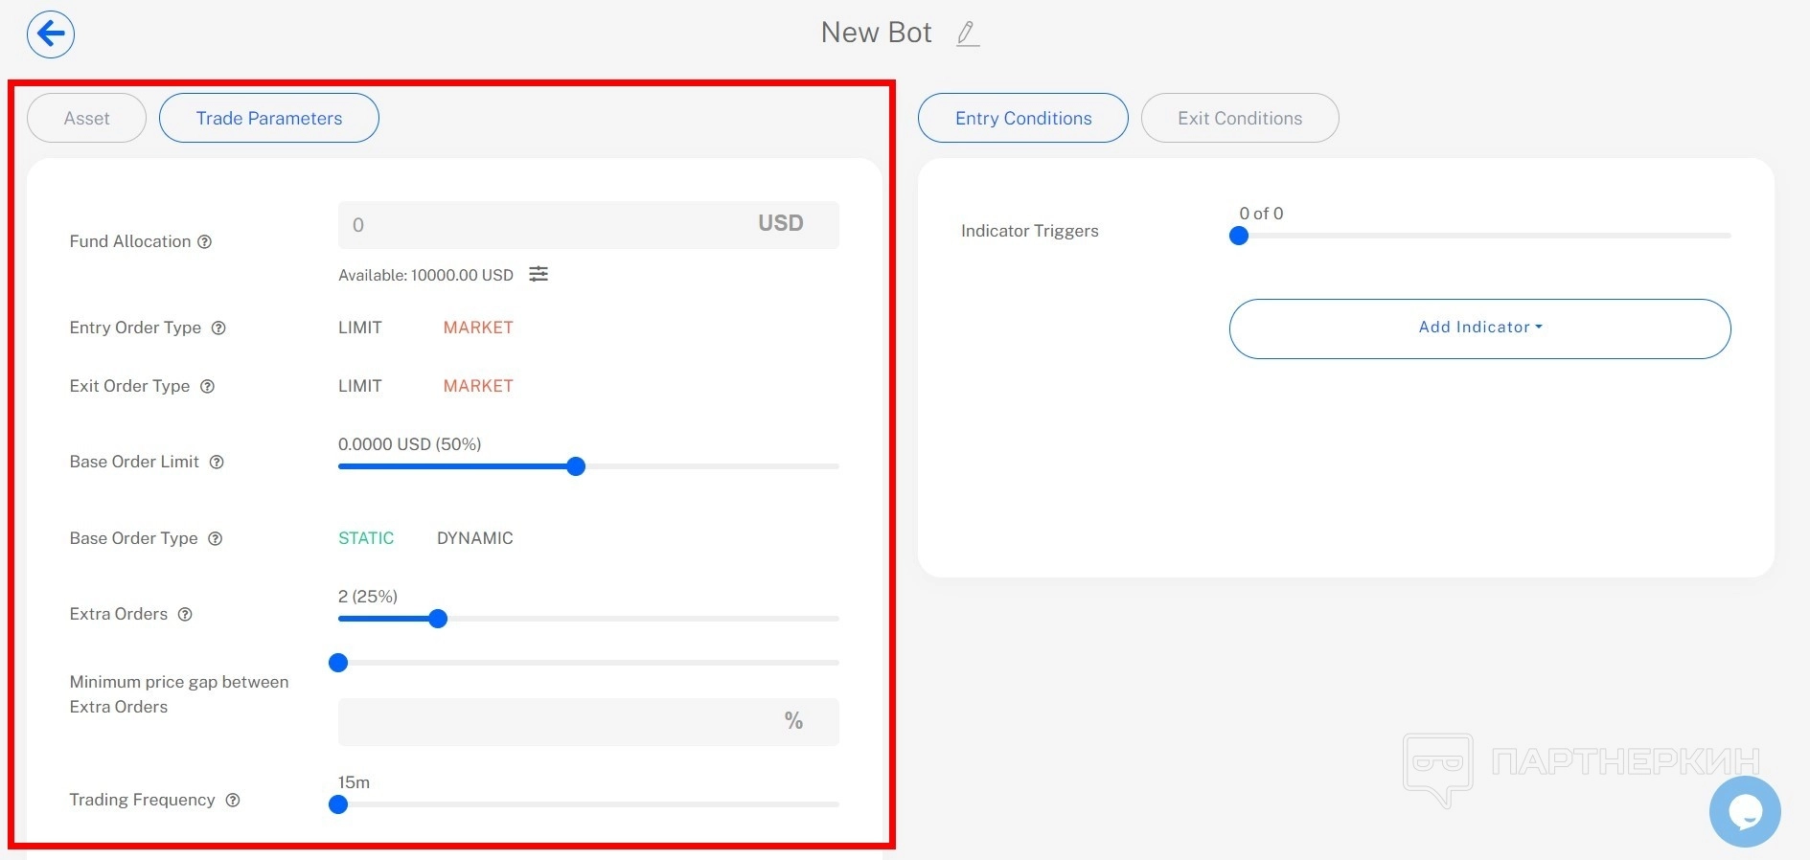Open the chat support bubble
Image resolution: width=1810 pixels, height=860 pixels.
(x=1744, y=812)
